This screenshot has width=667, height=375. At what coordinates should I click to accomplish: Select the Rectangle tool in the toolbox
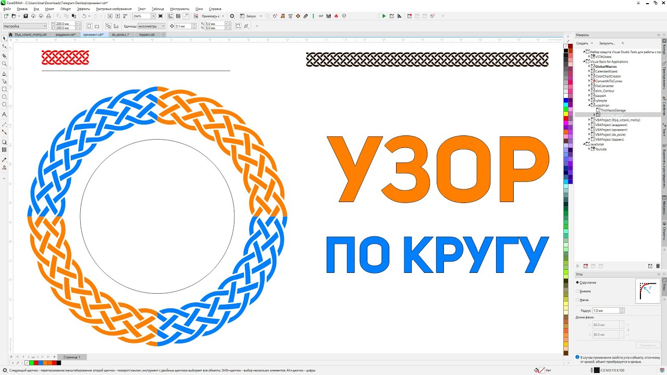pyautogui.click(x=5, y=89)
